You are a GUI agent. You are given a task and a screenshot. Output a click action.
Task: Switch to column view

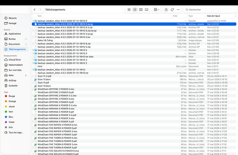141,10
